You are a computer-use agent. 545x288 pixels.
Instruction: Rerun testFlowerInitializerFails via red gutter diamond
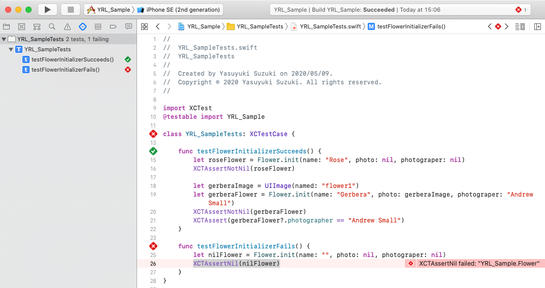coord(153,246)
